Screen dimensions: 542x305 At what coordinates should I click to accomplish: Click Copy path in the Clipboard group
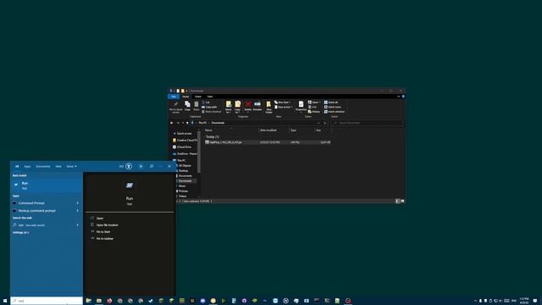pyautogui.click(x=209, y=107)
